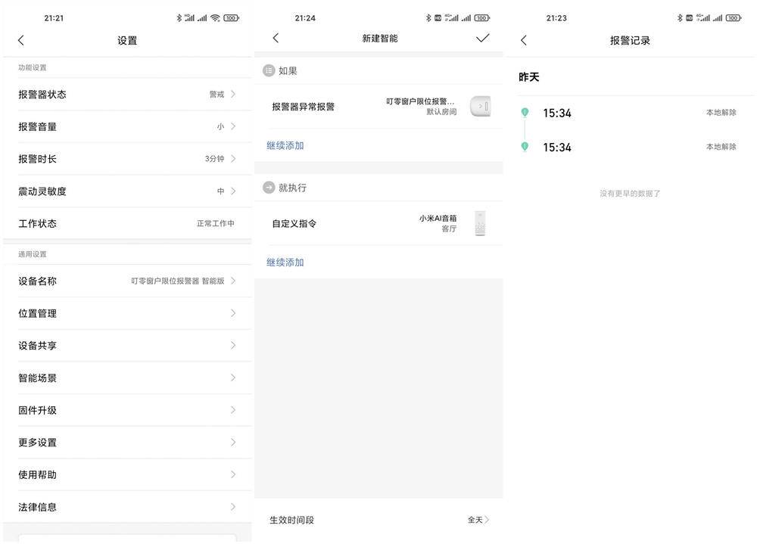Screen dimensions: 757x544
Task: Open the 报警器状态 option showing 警戒
Action: pyautogui.click(x=126, y=94)
